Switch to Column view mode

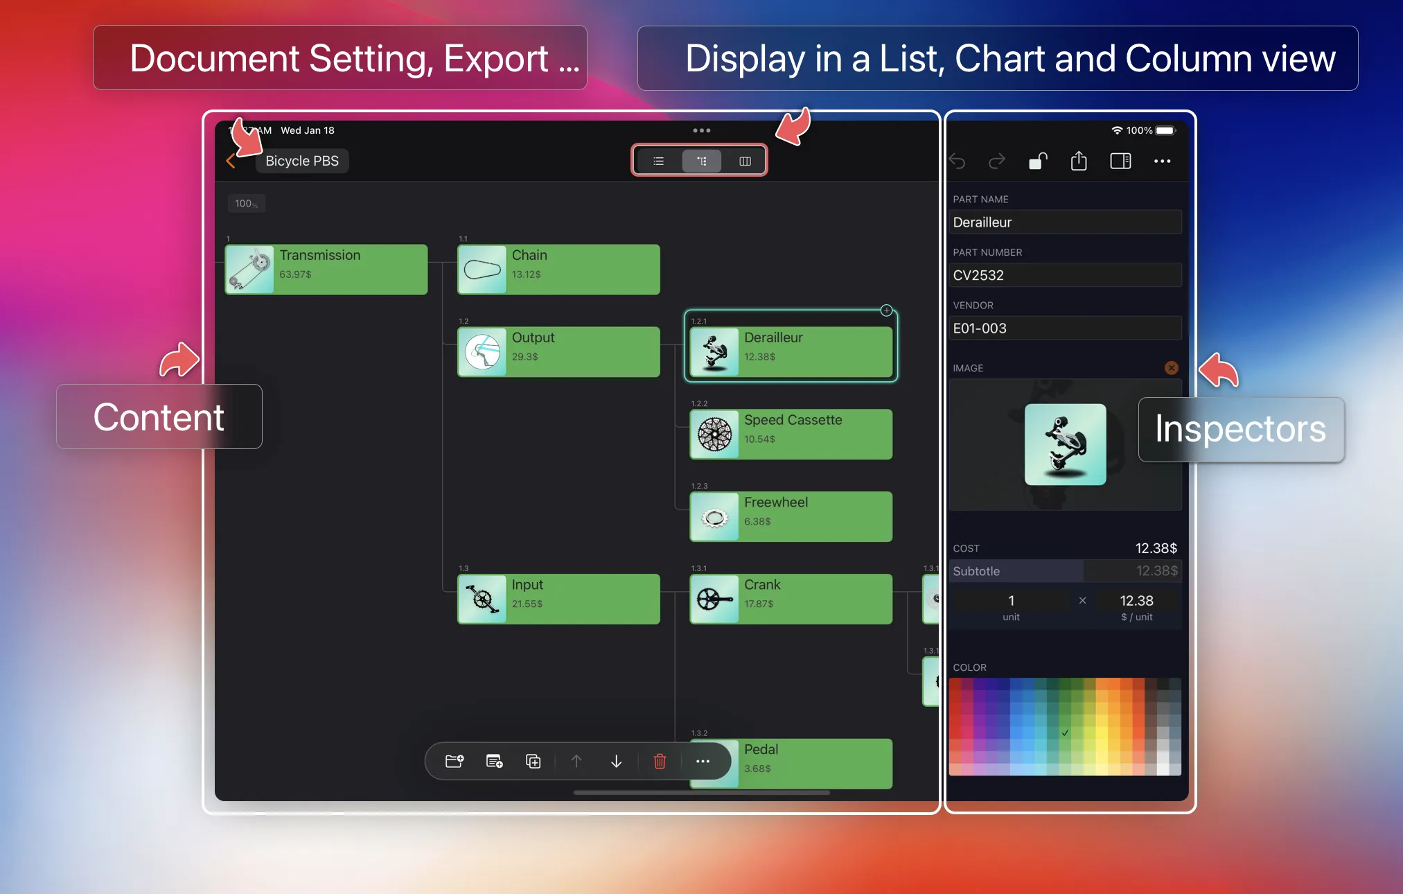click(745, 161)
